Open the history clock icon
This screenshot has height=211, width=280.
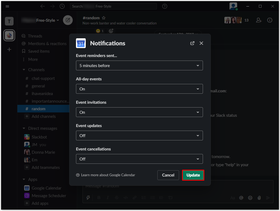click(62, 7)
